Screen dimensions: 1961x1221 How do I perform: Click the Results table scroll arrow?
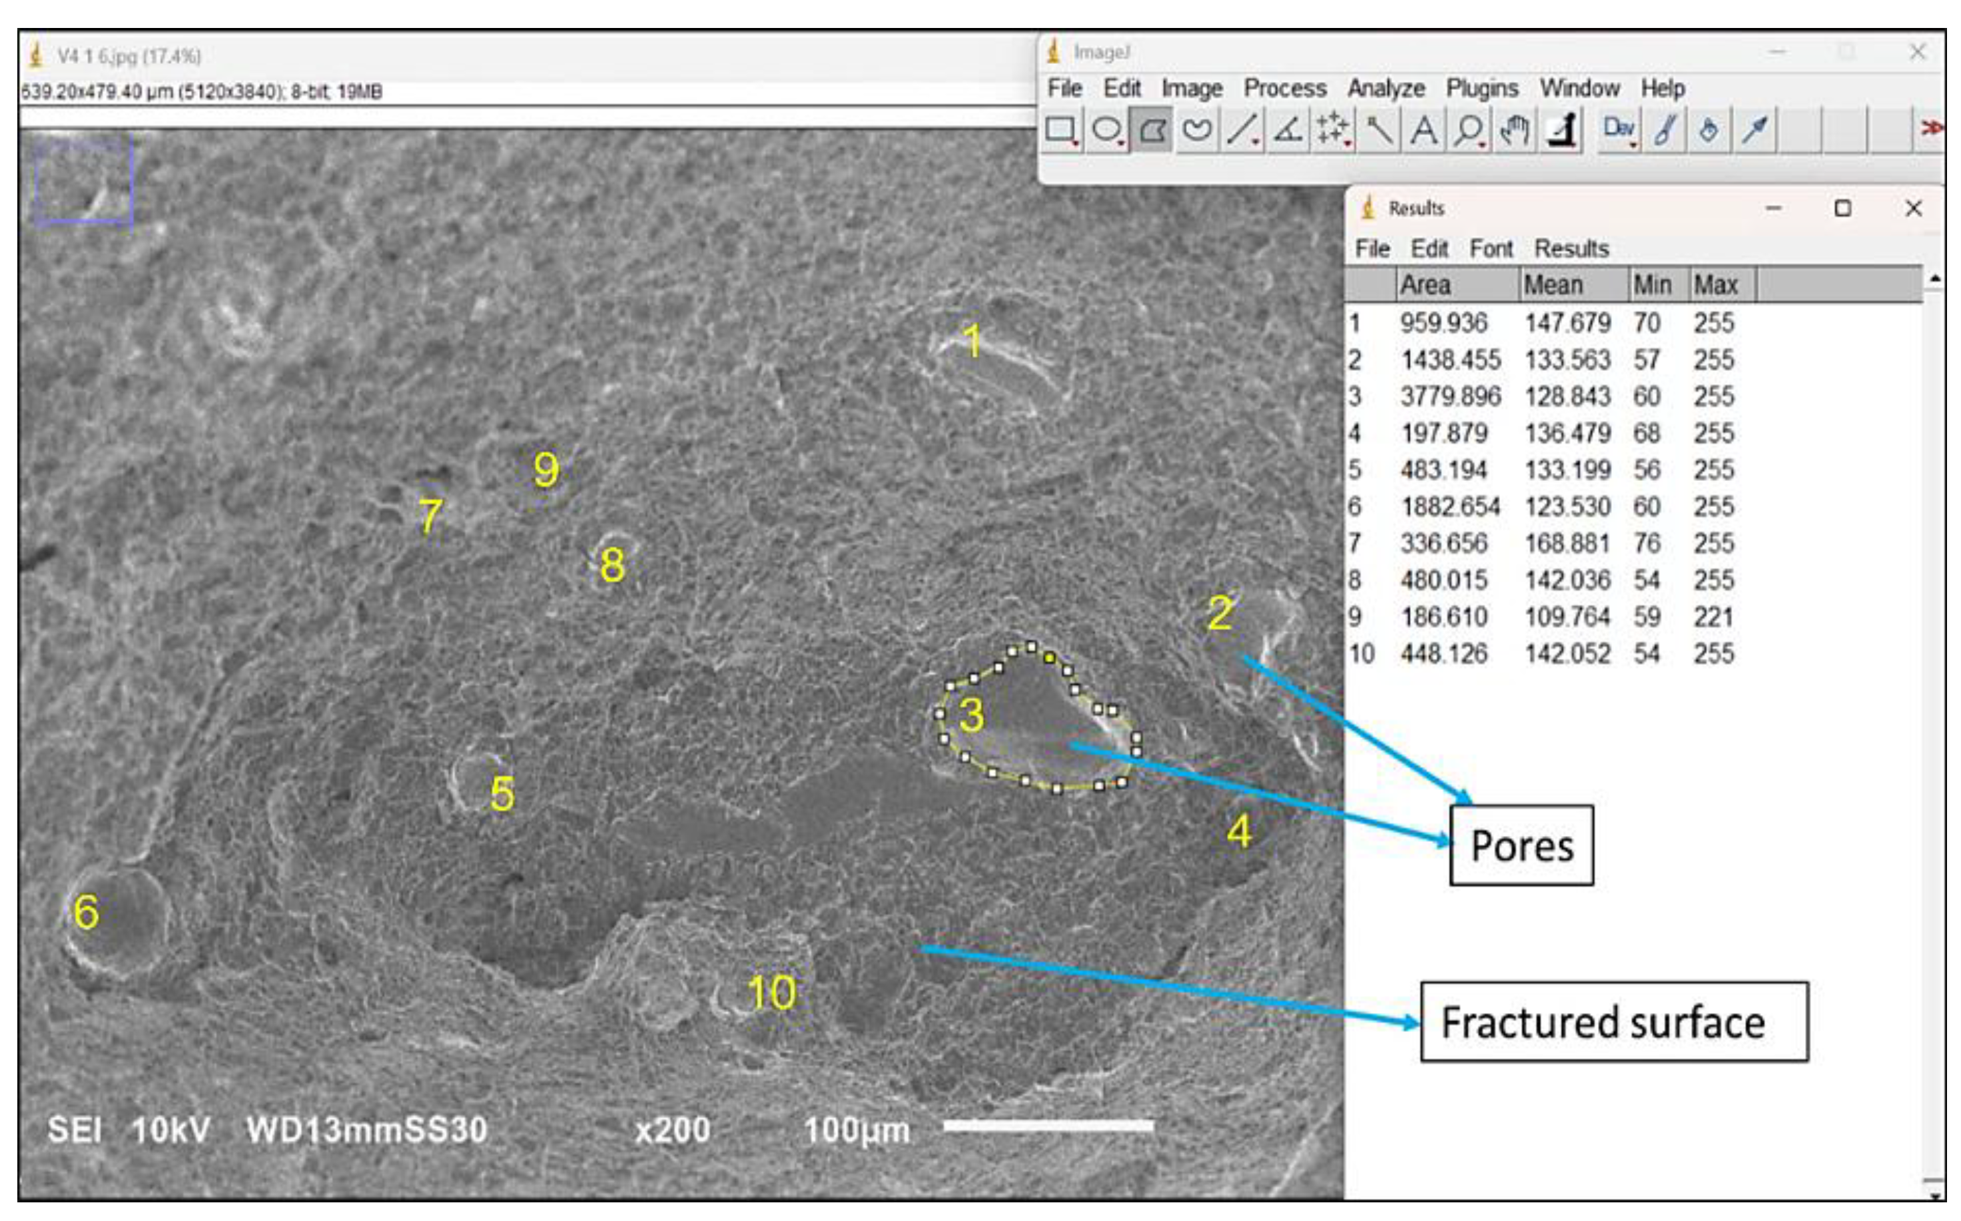click(x=1936, y=277)
